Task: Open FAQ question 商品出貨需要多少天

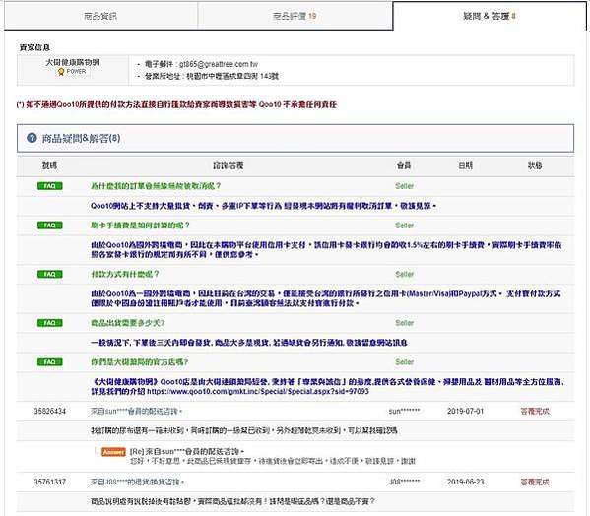Action: point(128,323)
